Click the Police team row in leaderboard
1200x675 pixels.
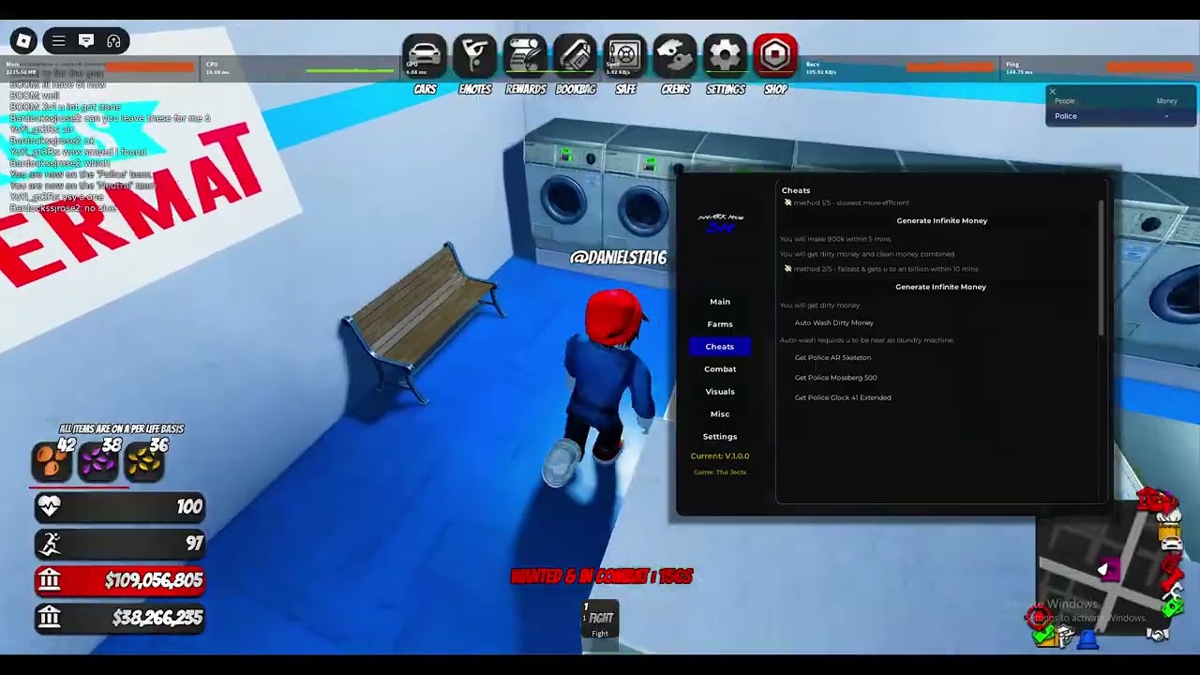point(1121,116)
